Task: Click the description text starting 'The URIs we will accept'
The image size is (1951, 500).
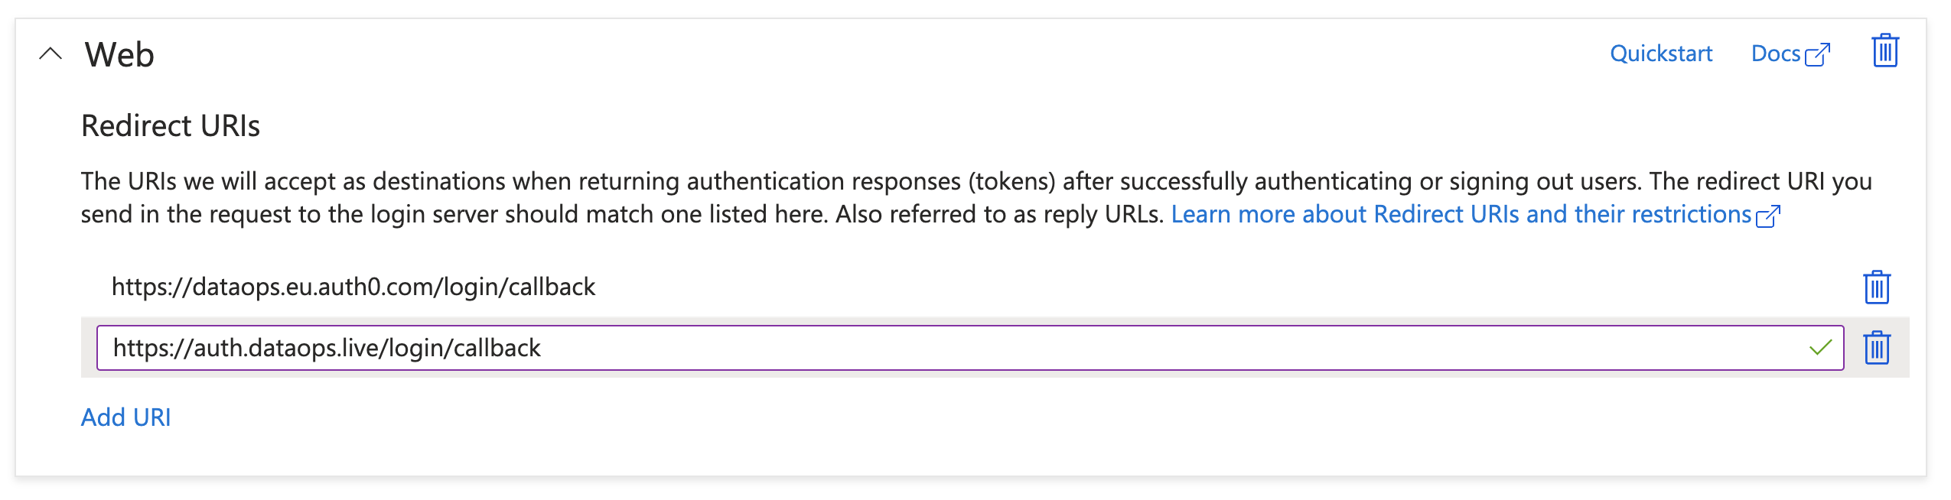Action: (976, 197)
